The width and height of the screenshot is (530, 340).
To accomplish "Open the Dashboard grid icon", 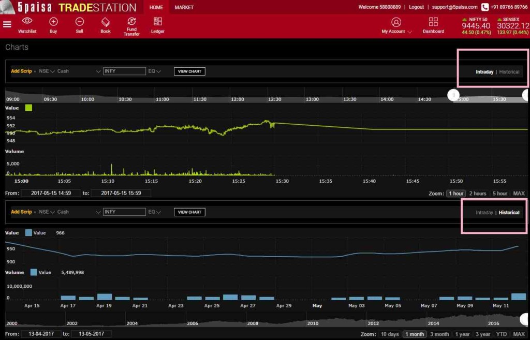I will coord(433,22).
